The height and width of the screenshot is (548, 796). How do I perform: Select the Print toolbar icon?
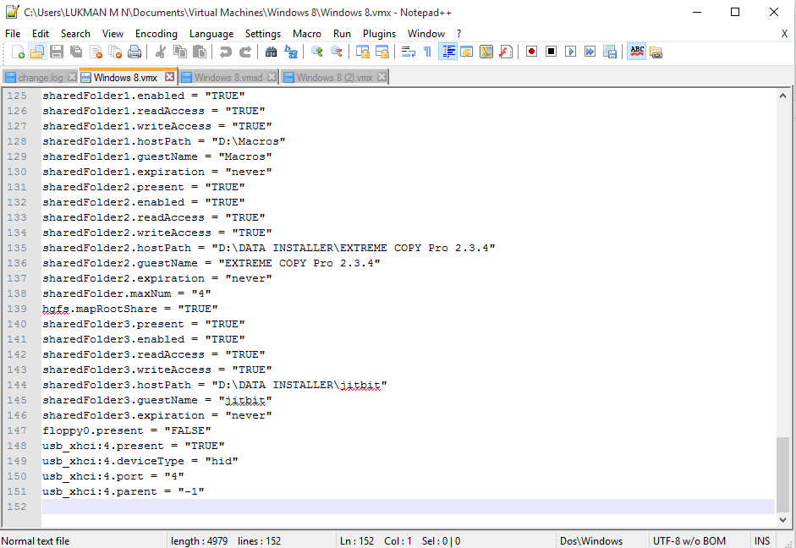[x=134, y=52]
